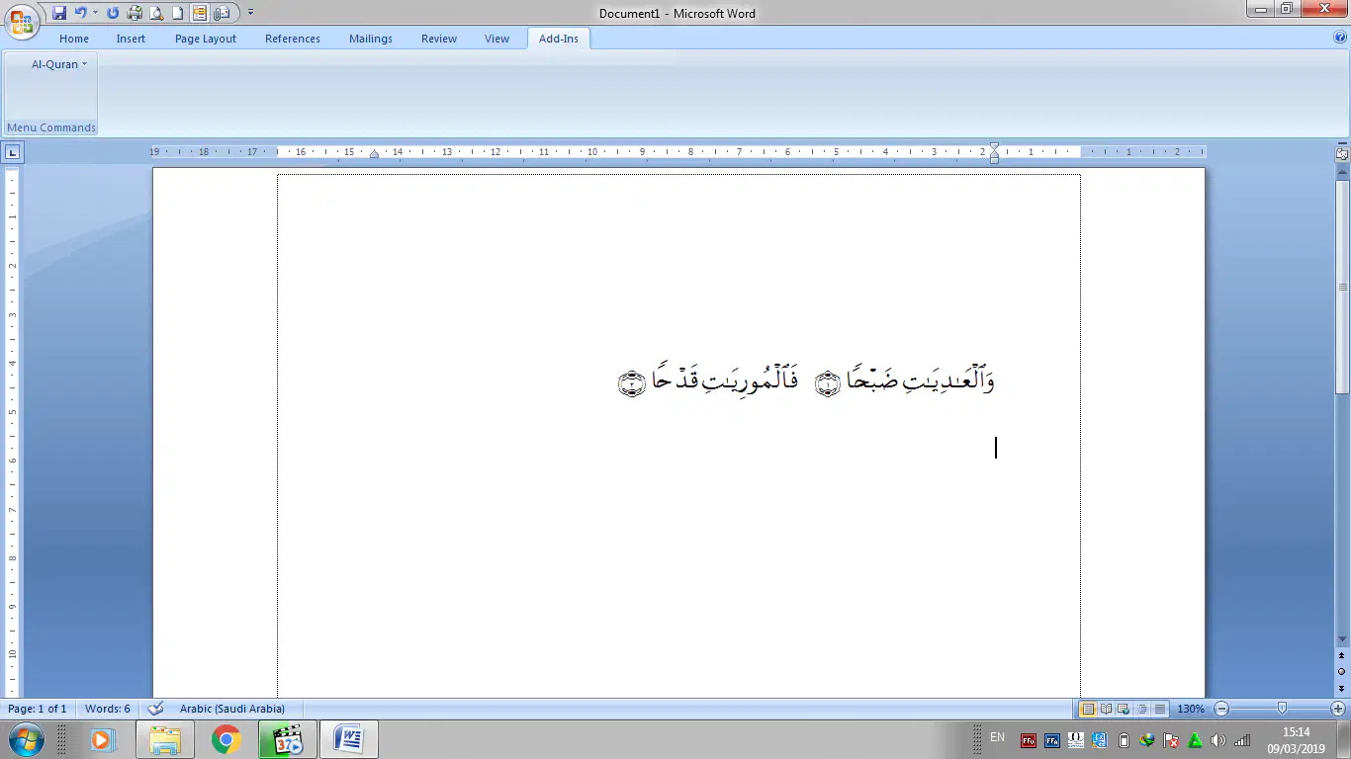Open Select Browse Object button
This screenshot has width=1351, height=759.
coord(1342,671)
